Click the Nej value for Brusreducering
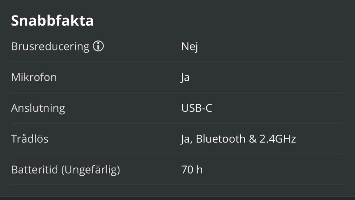The width and height of the screenshot is (355, 200). [189, 47]
